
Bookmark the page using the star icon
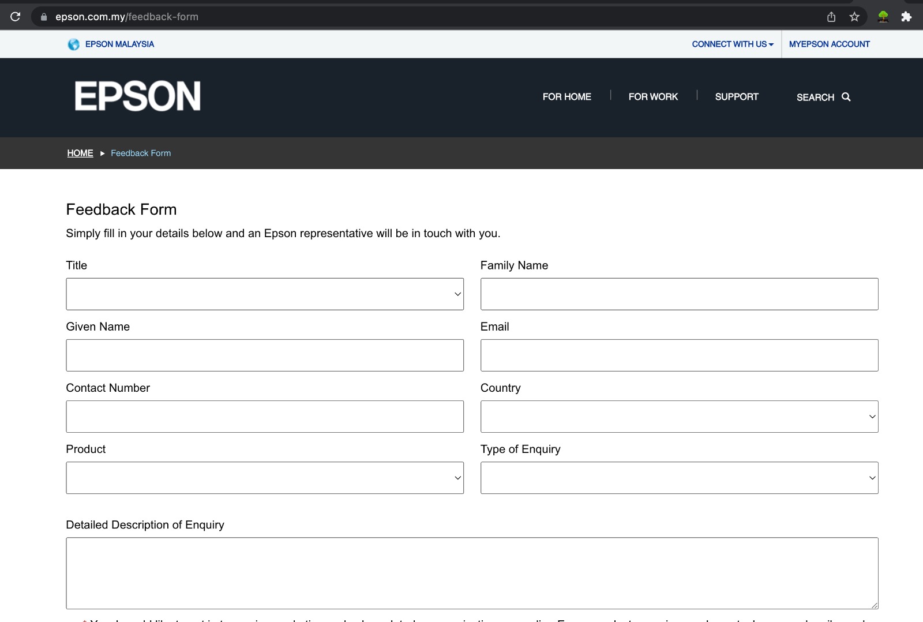(854, 17)
